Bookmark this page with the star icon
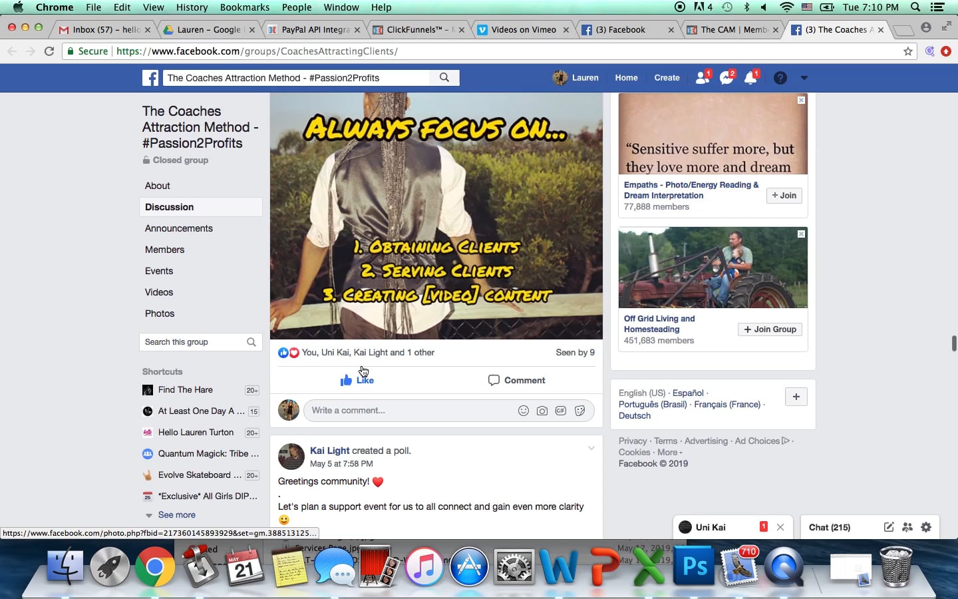 pyautogui.click(x=908, y=51)
